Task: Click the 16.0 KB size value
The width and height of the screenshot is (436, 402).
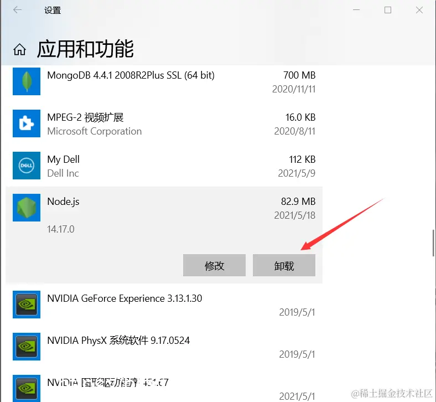Action: tap(300, 117)
